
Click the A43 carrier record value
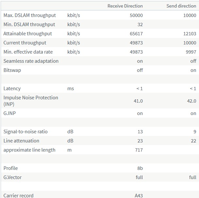coord(139,195)
